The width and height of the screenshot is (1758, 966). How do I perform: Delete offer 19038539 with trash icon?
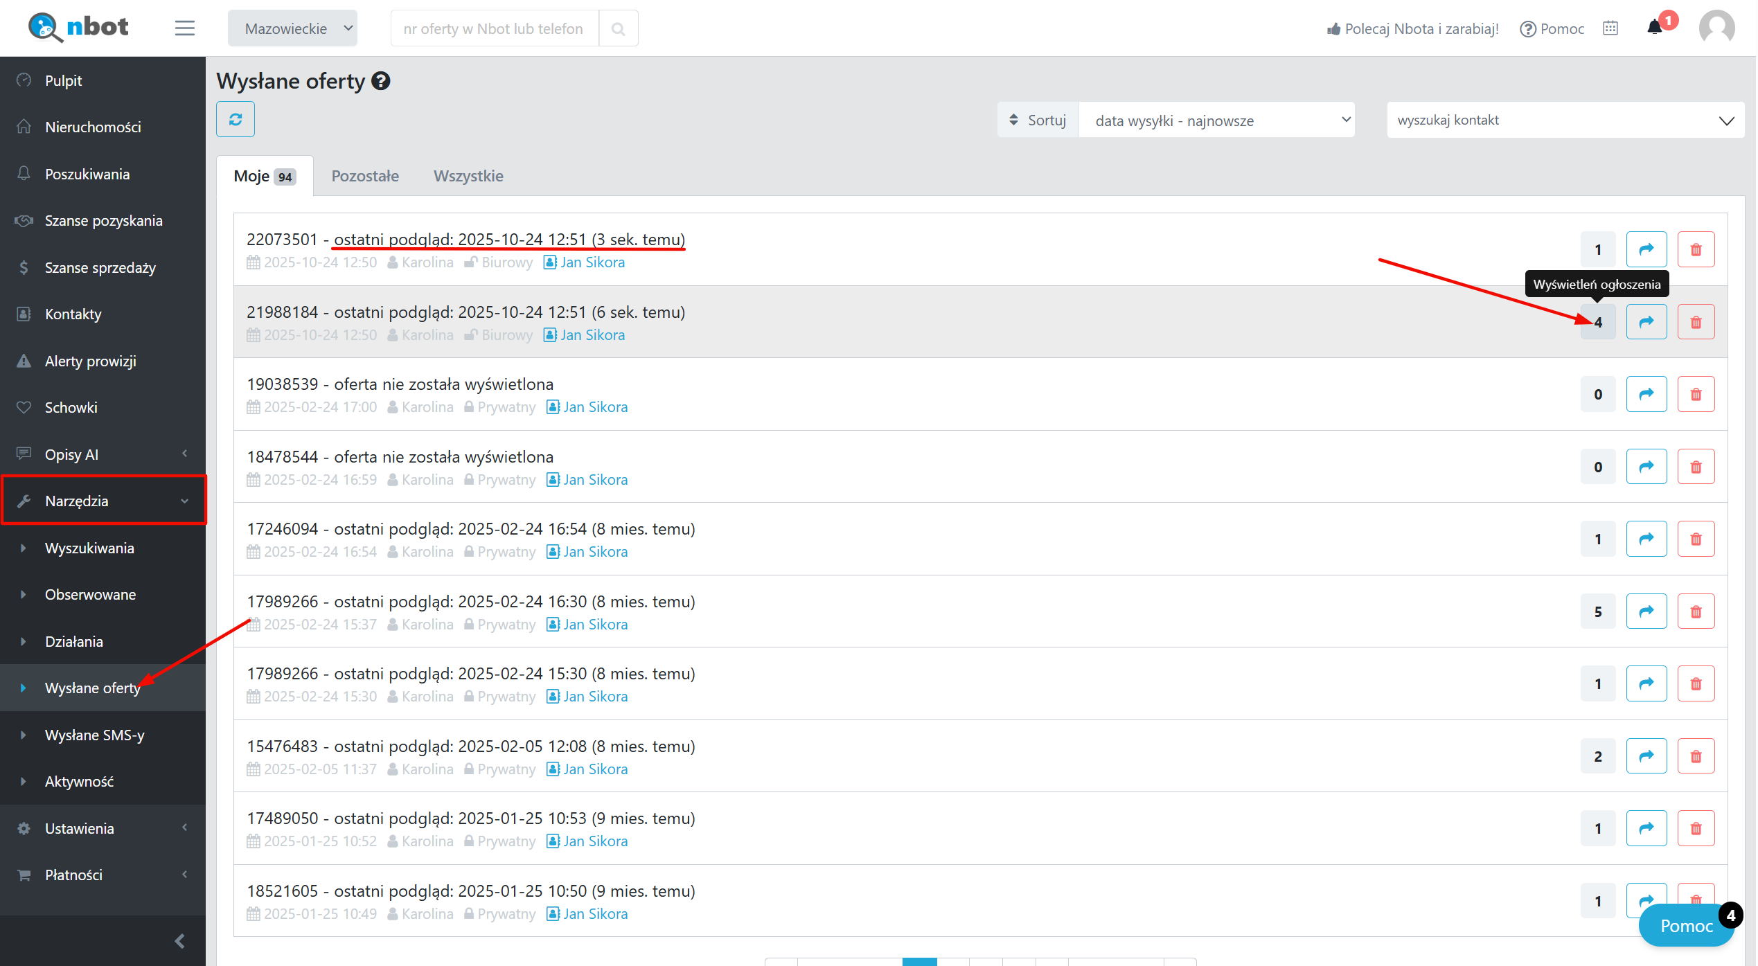1696,394
